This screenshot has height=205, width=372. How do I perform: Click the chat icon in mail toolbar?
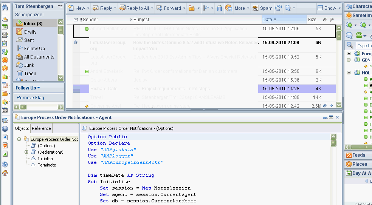[288, 8]
